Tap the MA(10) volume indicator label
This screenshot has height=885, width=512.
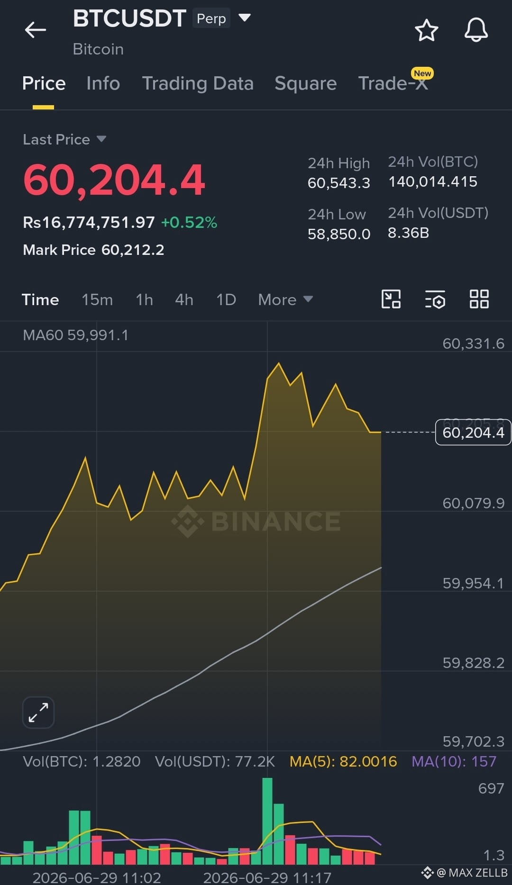tap(454, 761)
